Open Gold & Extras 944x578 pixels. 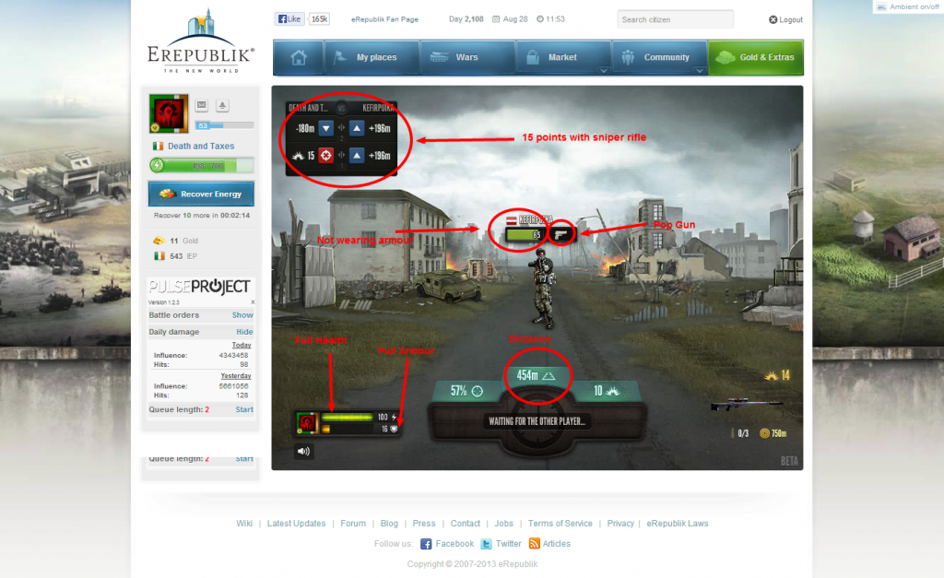tap(756, 57)
